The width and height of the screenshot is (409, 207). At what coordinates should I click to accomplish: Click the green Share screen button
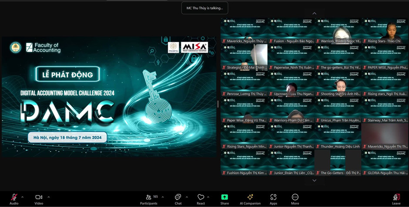point(225,197)
